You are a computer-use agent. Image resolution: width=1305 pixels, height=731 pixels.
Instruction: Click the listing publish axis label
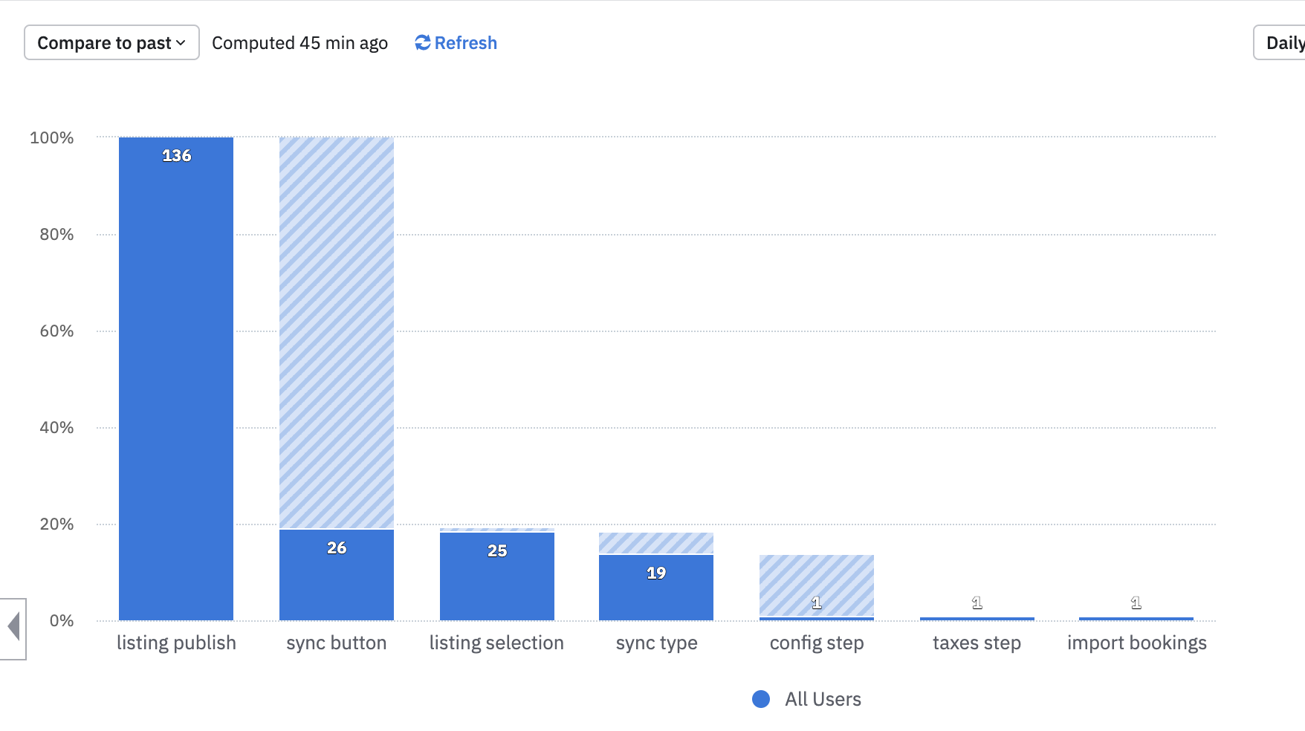[x=176, y=643]
